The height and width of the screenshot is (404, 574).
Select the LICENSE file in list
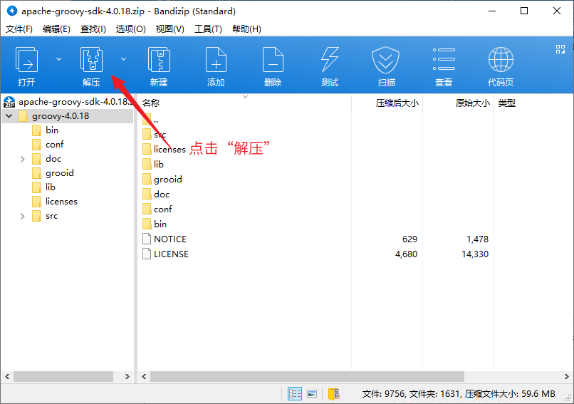coord(171,254)
